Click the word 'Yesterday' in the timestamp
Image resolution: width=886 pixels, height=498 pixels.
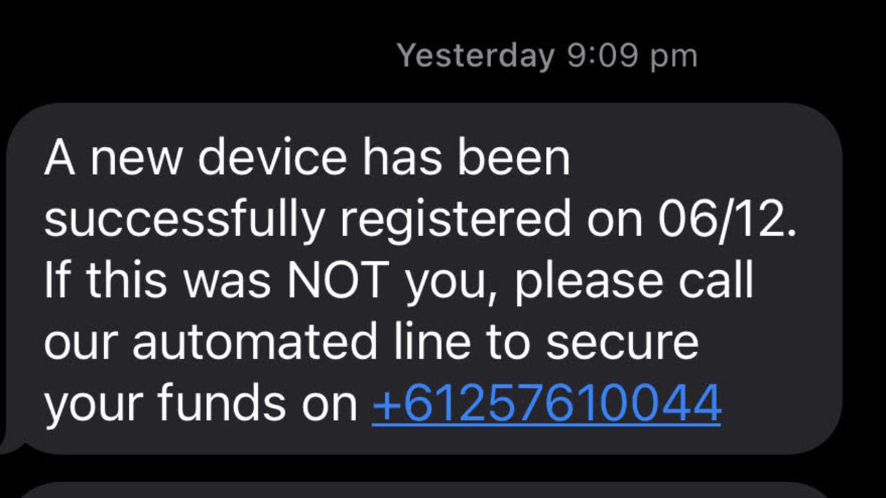coord(476,57)
